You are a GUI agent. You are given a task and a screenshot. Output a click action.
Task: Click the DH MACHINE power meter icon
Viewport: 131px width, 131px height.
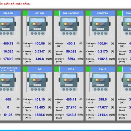(69, 26)
